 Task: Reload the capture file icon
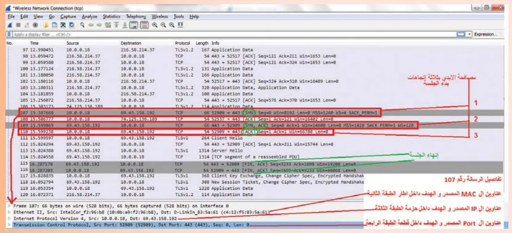(72, 25)
